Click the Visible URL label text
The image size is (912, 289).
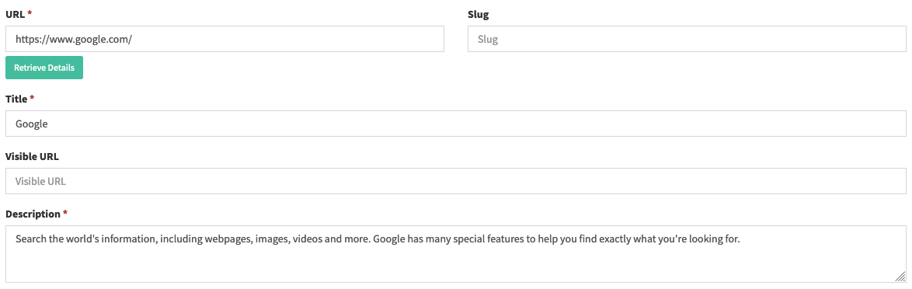coord(32,156)
